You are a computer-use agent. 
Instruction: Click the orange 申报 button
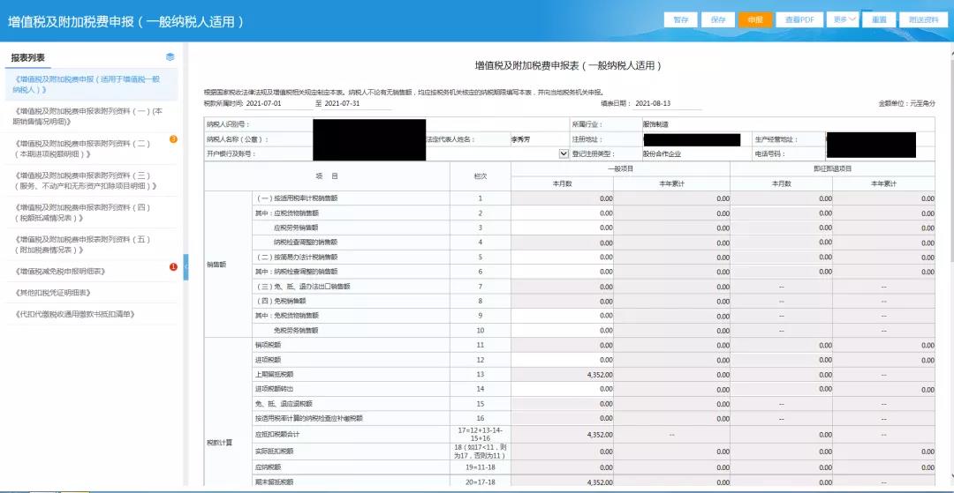click(754, 19)
